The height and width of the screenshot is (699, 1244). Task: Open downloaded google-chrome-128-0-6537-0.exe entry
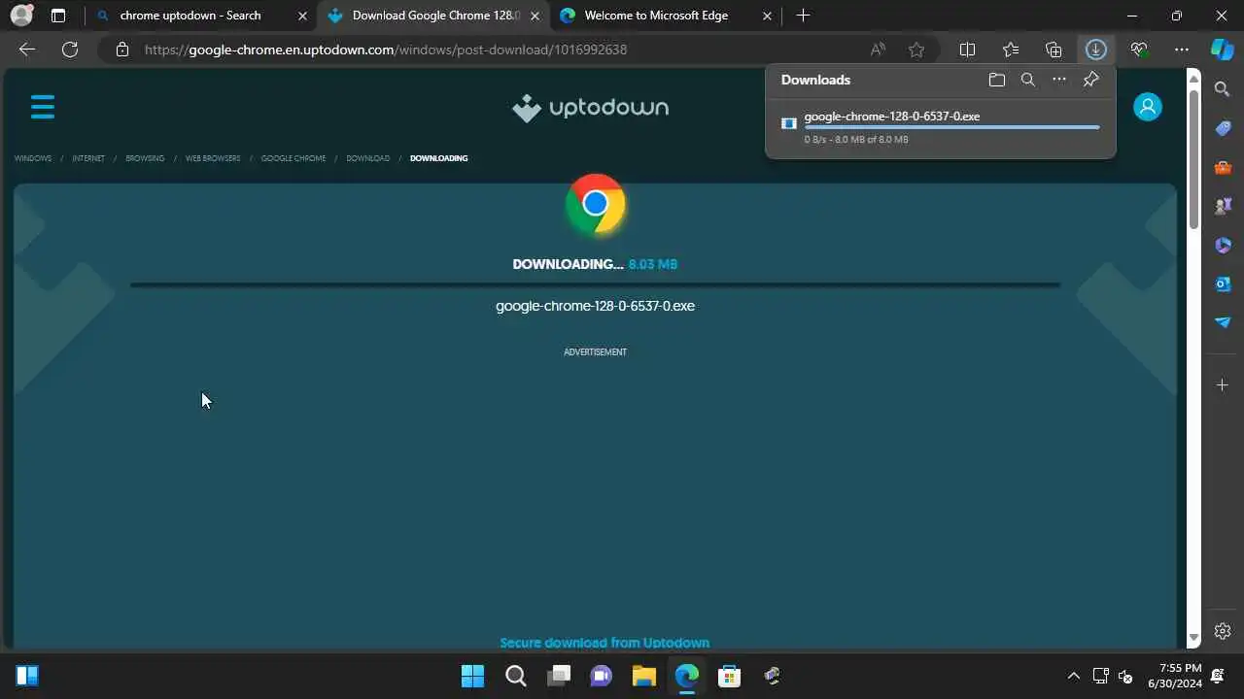pyautogui.click(x=941, y=127)
